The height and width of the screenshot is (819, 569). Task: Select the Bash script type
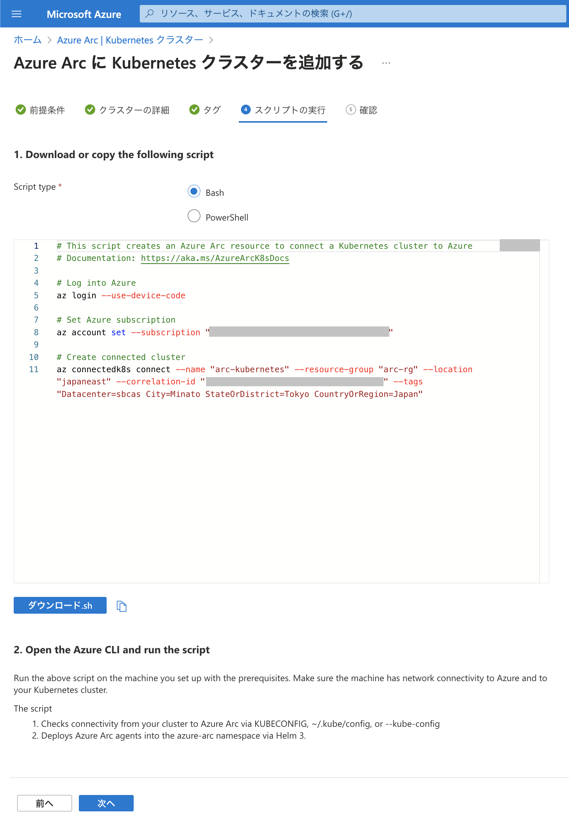[194, 191]
